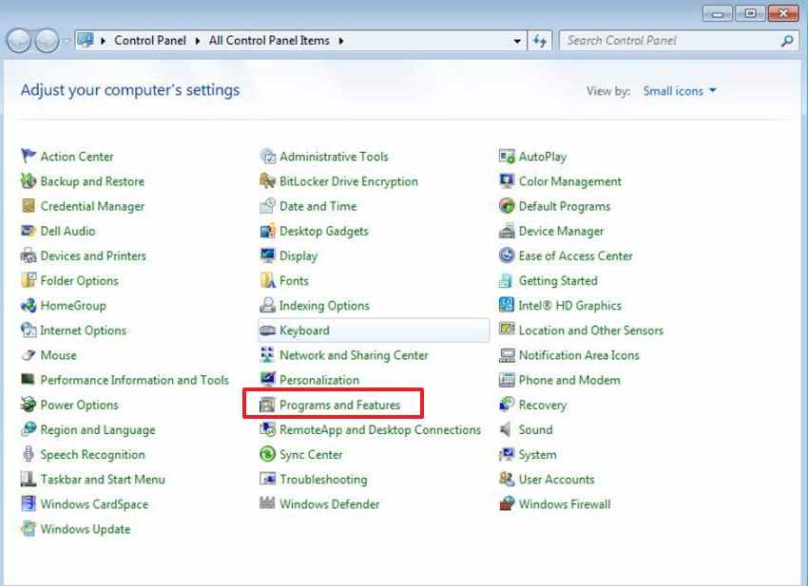Viewport: 808px width, 586px height.
Task: Open Devices and Printers icon
Action: tap(29, 255)
